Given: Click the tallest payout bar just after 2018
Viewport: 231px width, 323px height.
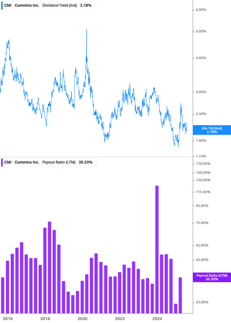Looking at the screenshot, I should [x=50, y=267].
